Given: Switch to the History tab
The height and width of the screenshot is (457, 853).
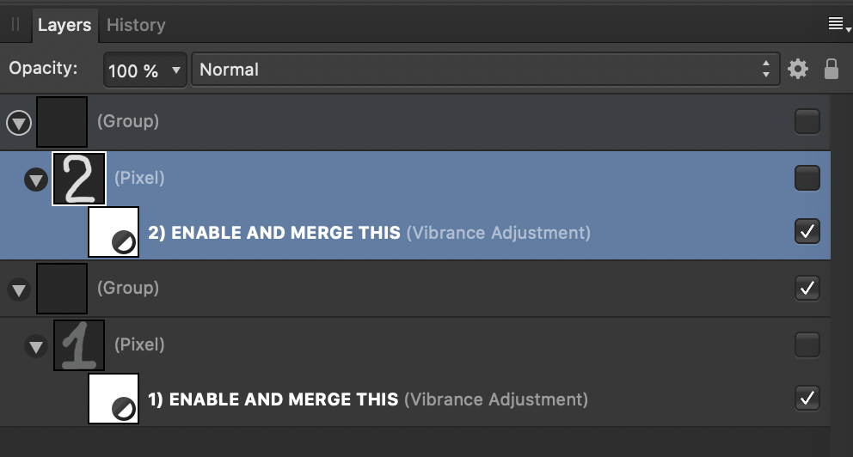Looking at the screenshot, I should (x=136, y=25).
